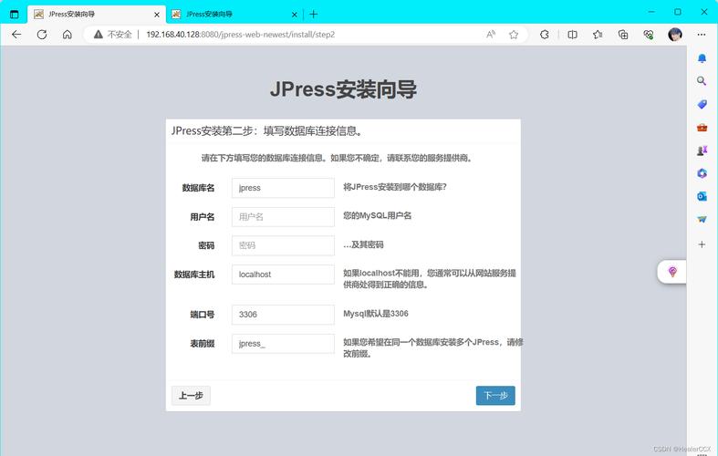Open sidebar games chess icon
The height and width of the screenshot is (456, 718).
pyautogui.click(x=702, y=150)
